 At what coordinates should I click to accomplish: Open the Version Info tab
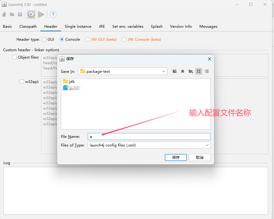[181, 27]
